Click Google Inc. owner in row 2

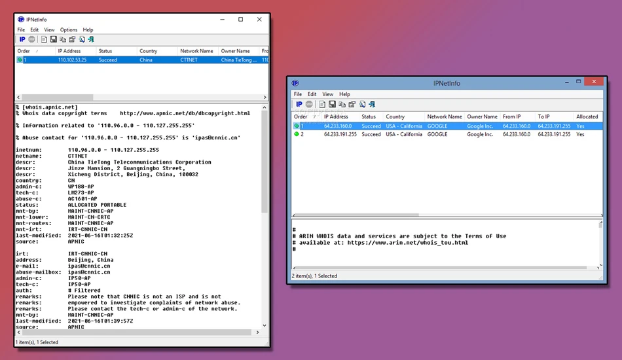pos(480,134)
